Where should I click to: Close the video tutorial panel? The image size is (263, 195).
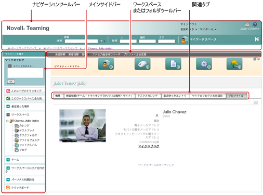point(255,59)
